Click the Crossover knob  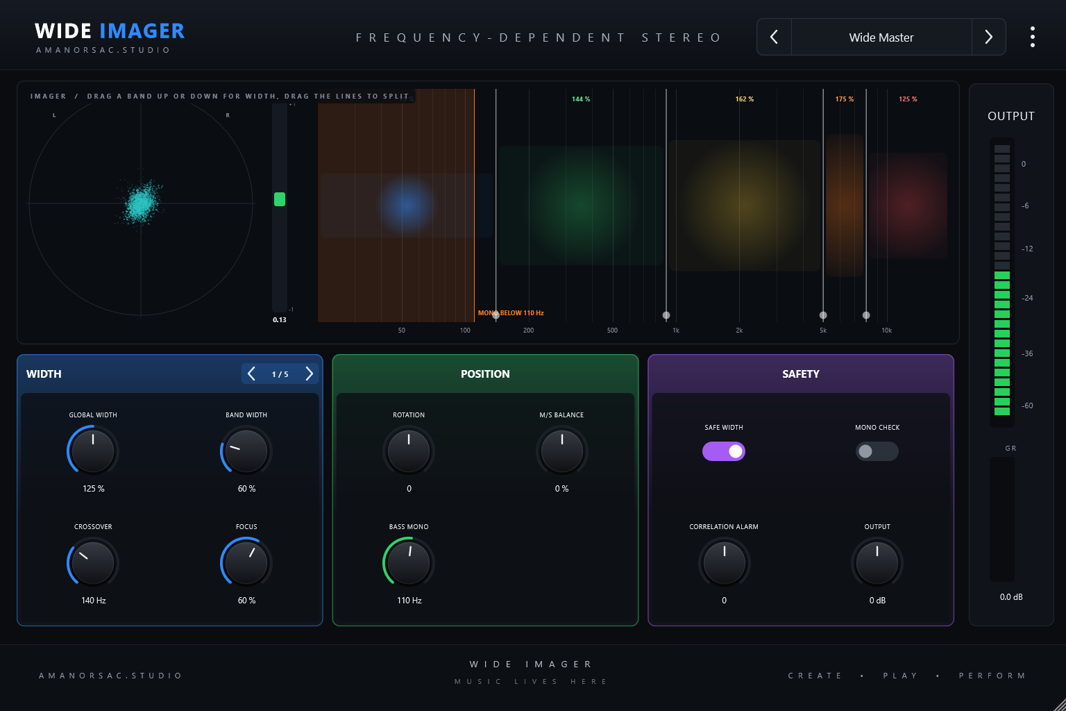(x=93, y=562)
